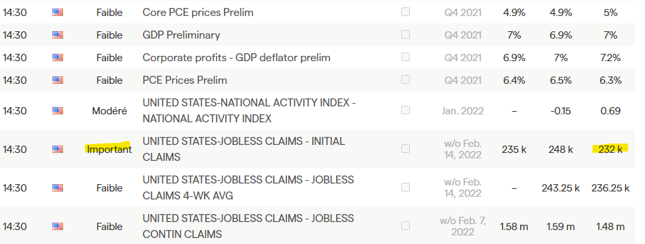The height and width of the screenshot is (244, 645).
Task: Click the US flag in the GDP Preliminary row
Action: 58,35
